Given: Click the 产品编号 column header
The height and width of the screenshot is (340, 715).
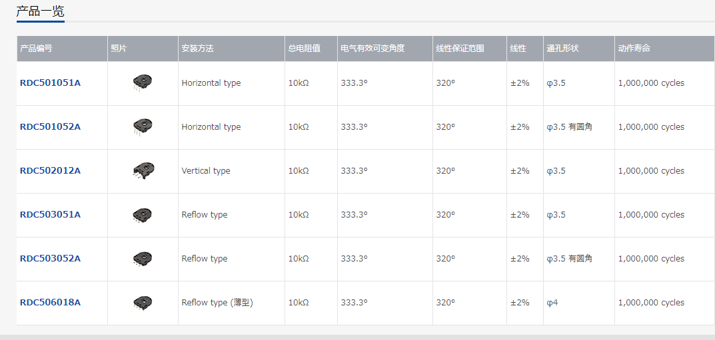Looking at the screenshot, I should 36,49.
